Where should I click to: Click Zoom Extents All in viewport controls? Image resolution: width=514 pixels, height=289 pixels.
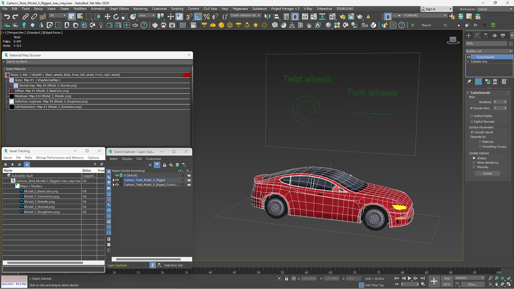point(509,278)
